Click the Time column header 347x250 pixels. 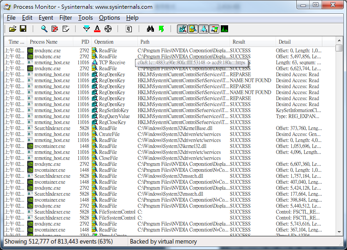coord(16,42)
